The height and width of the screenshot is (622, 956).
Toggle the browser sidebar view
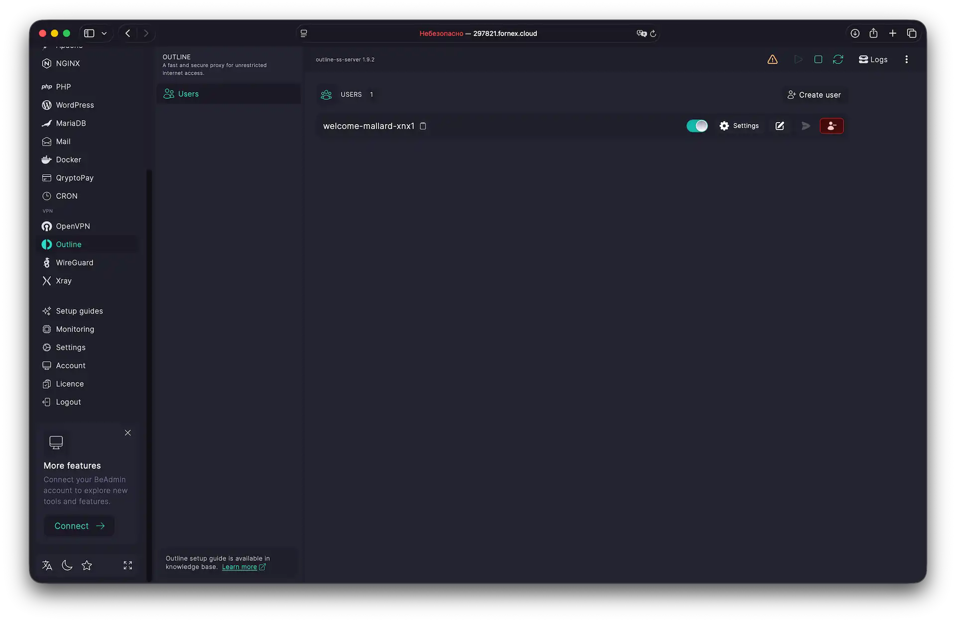coord(89,33)
